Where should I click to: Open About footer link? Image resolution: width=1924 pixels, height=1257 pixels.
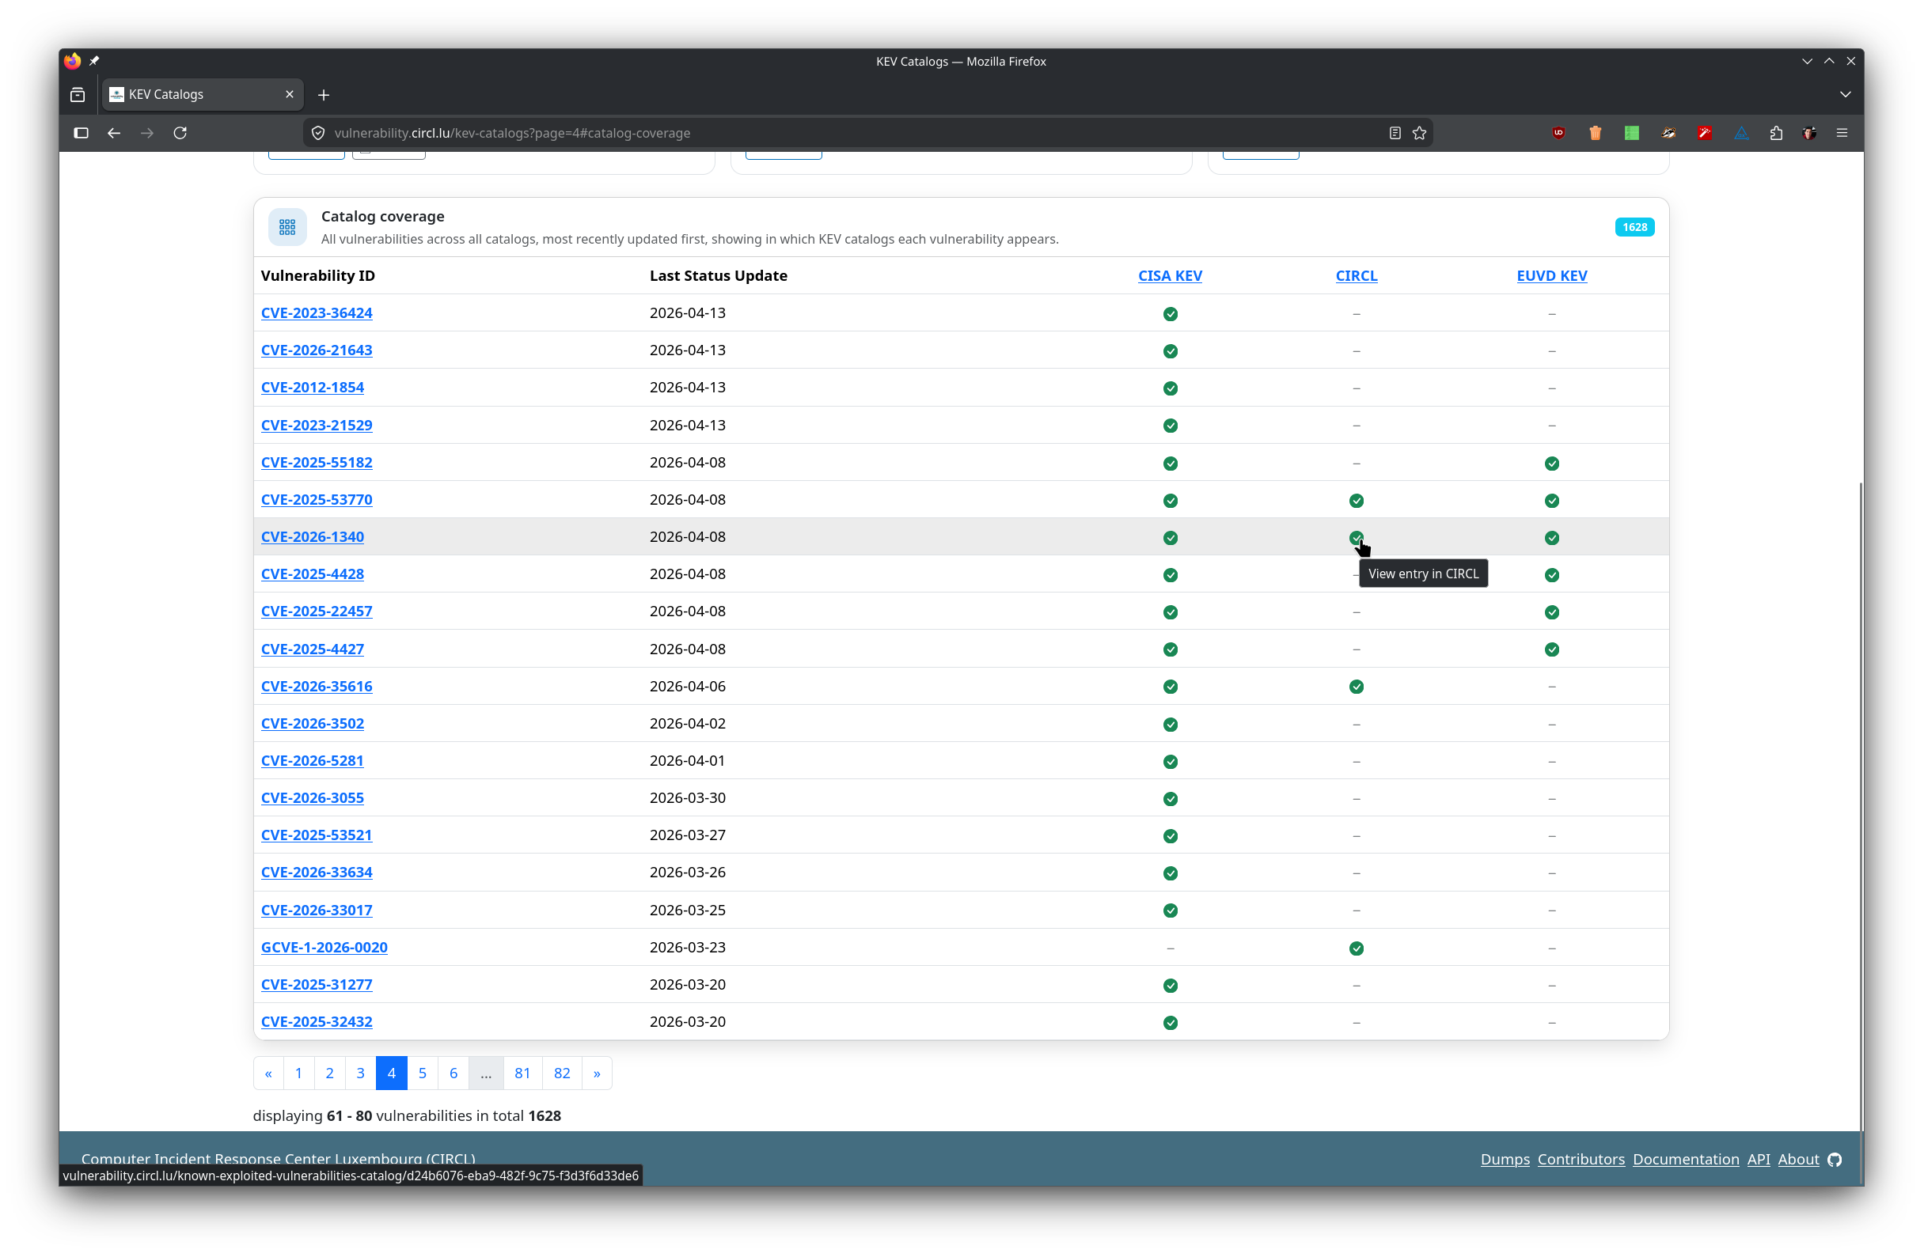pyautogui.click(x=1798, y=1159)
